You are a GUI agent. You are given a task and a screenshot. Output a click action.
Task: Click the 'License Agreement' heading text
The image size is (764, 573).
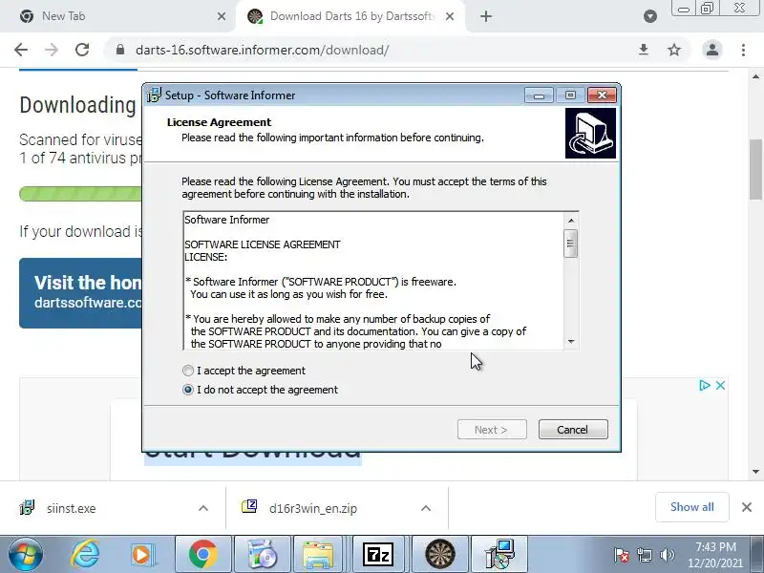point(219,122)
